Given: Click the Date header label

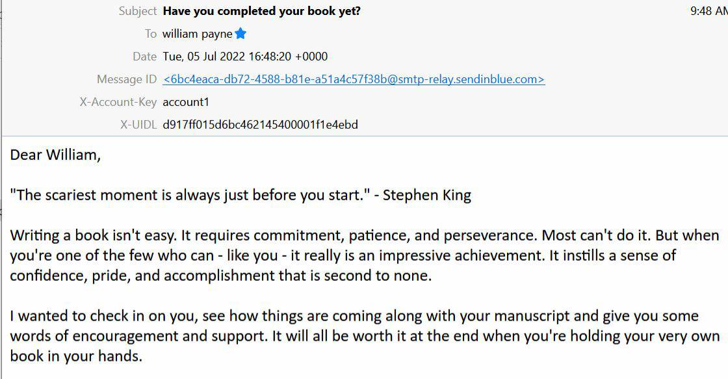Looking at the screenshot, I should (x=145, y=57).
